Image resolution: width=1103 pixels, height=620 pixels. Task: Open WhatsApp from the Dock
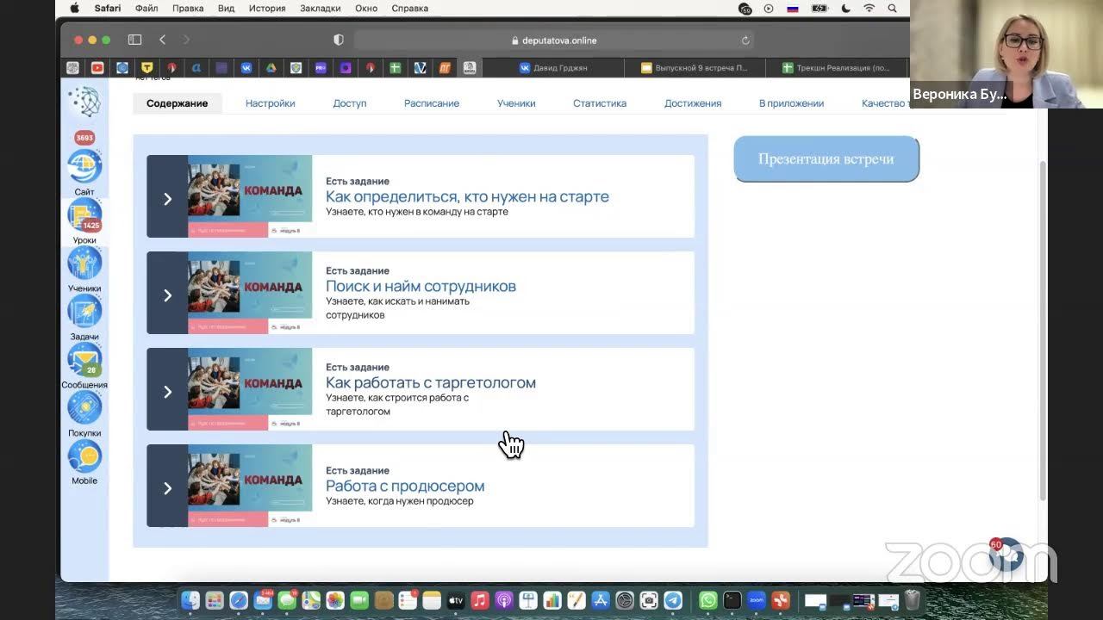pyautogui.click(x=707, y=600)
